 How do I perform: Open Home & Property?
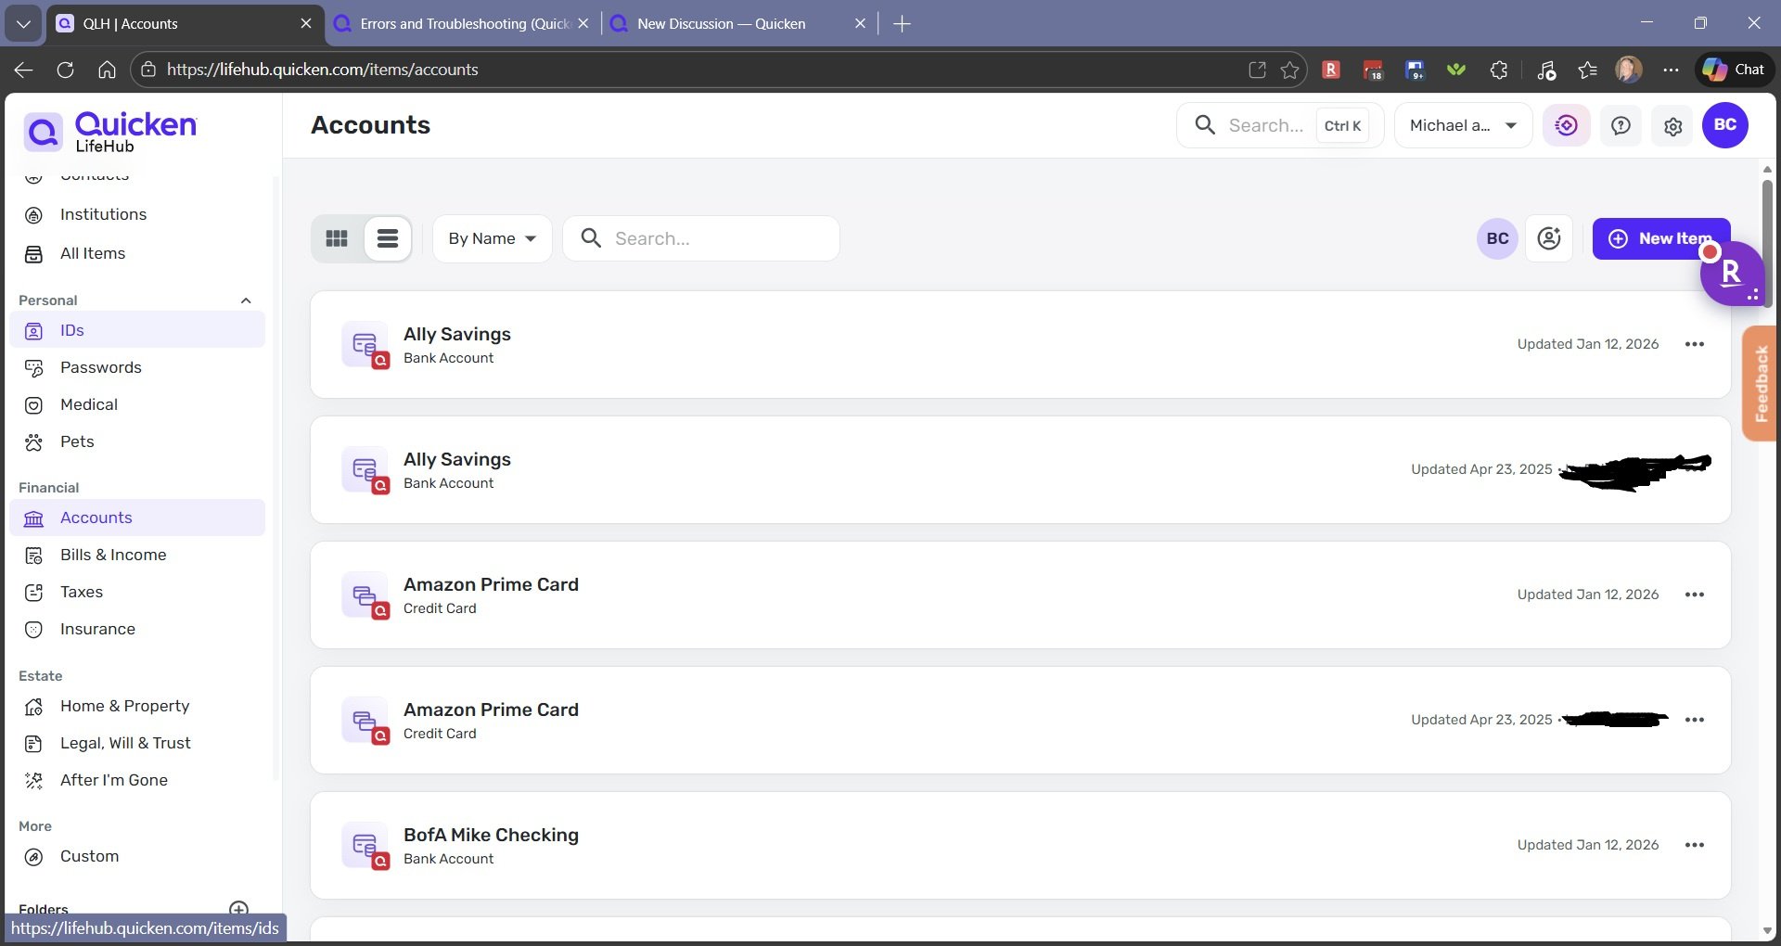pyautogui.click(x=137, y=706)
